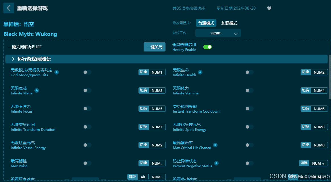The image size is (331, 182).
Task: Turn on Infinite Transform Duration
Action: [x=87, y=127]
